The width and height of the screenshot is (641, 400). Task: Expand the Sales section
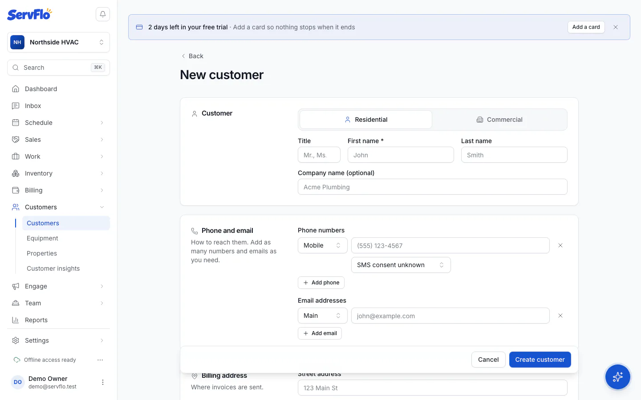[59, 140]
